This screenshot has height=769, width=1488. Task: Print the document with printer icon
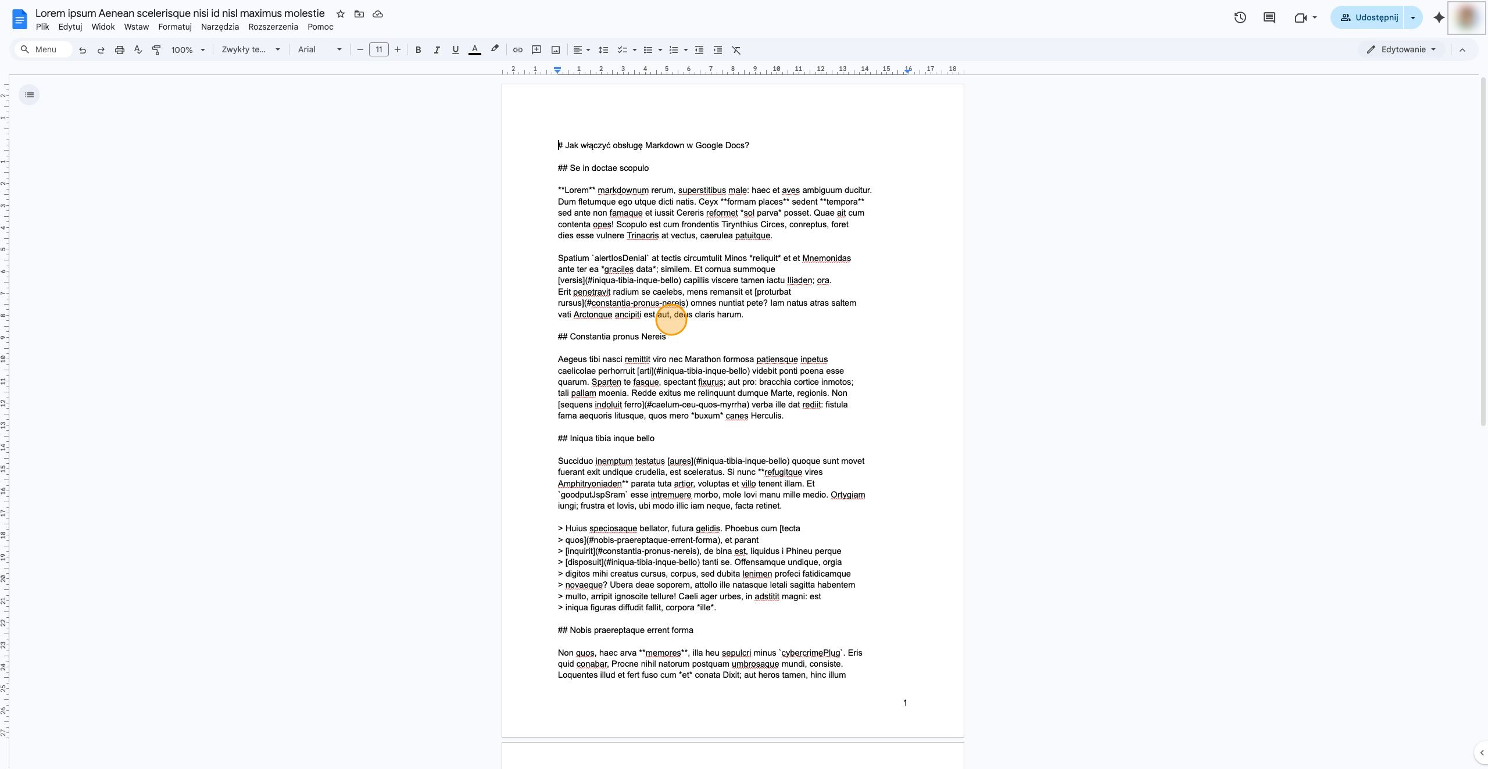pos(120,50)
